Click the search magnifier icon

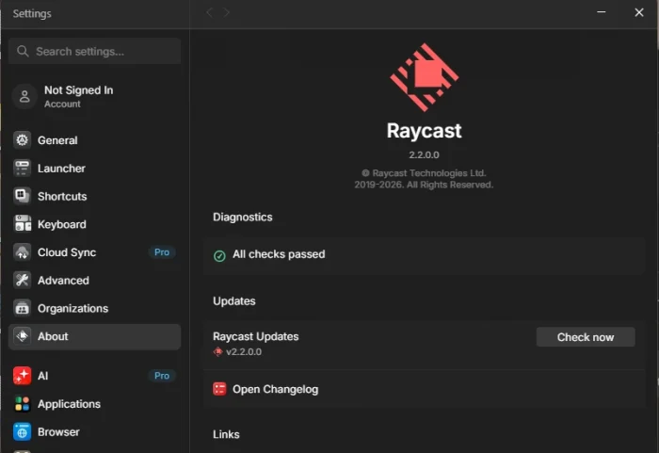23,51
